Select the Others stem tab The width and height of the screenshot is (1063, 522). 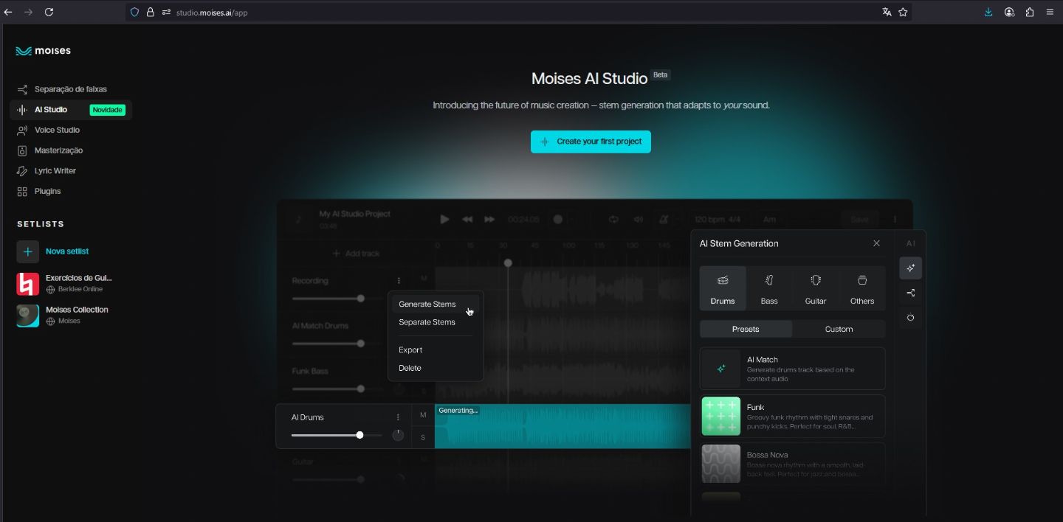coord(862,289)
